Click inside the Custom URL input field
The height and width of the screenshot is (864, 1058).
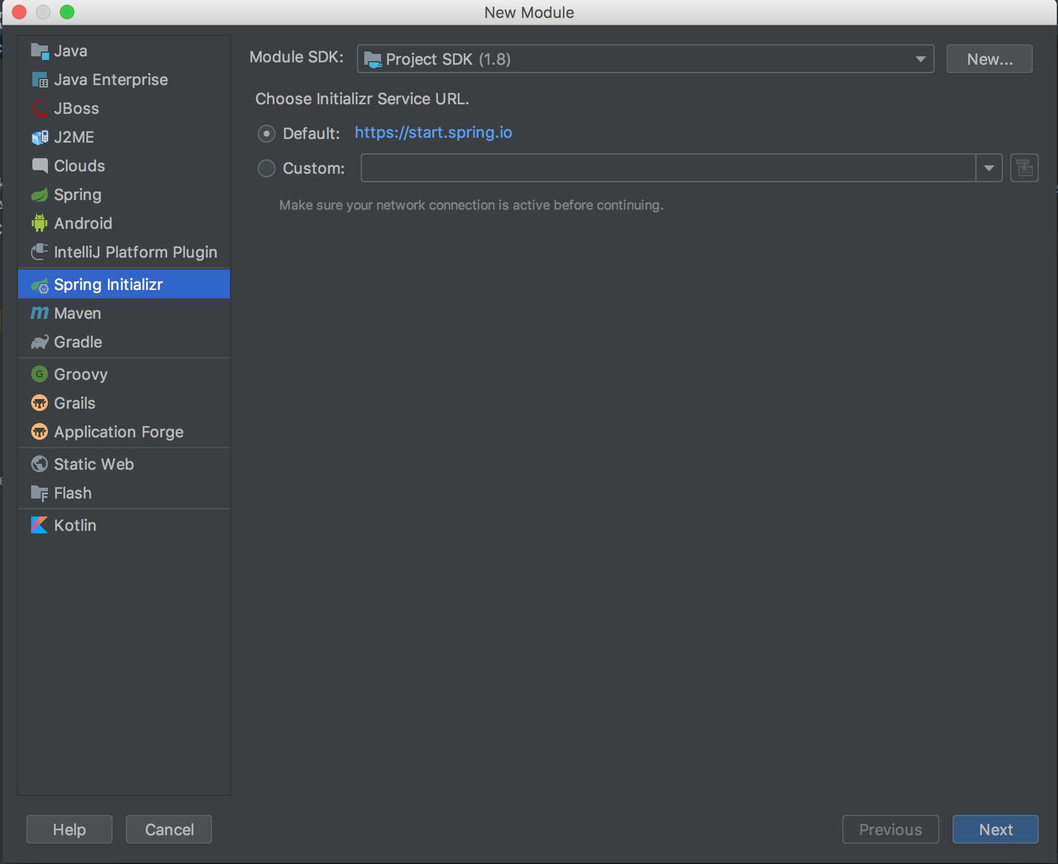tap(659, 168)
